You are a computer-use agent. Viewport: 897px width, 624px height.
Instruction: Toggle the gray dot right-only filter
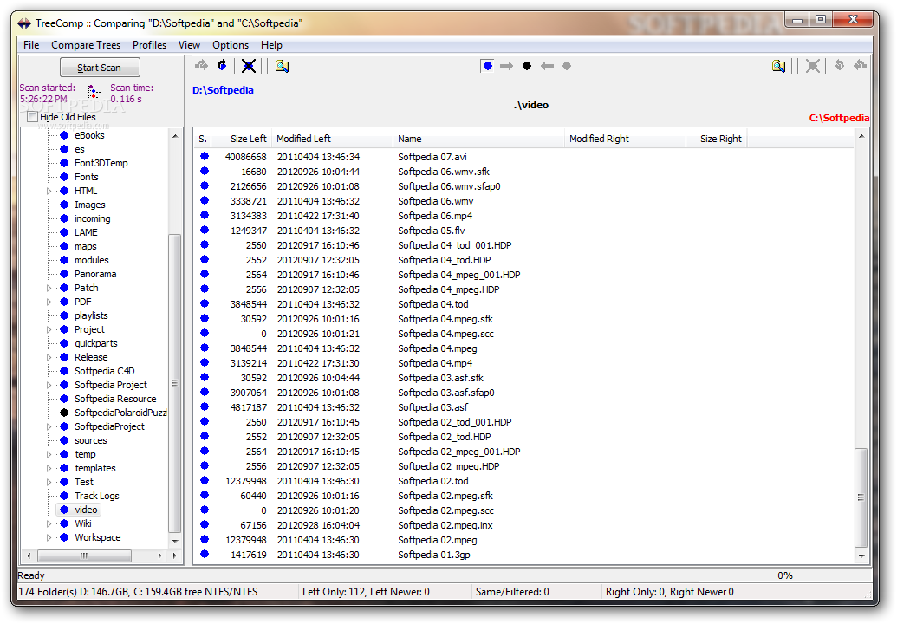(x=567, y=66)
